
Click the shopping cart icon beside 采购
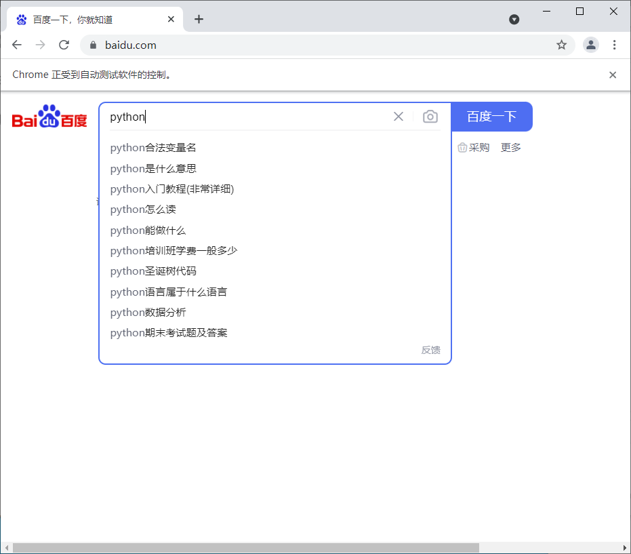click(462, 147)
